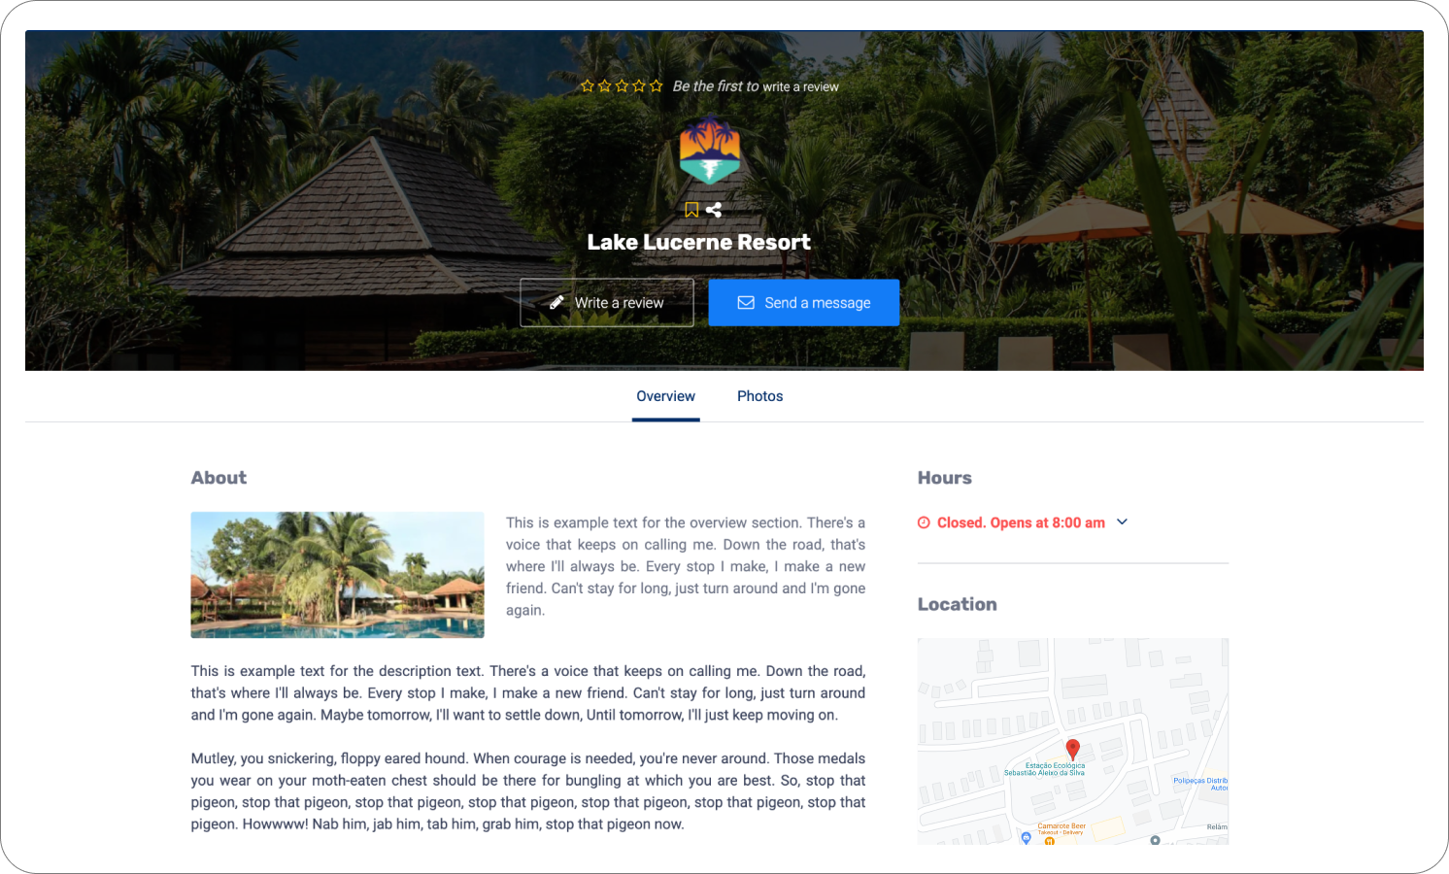The image size is (1449, 874).
Task: Click the Lake Lucerne Resort logo badge
Action: click(x=710, y=151)
